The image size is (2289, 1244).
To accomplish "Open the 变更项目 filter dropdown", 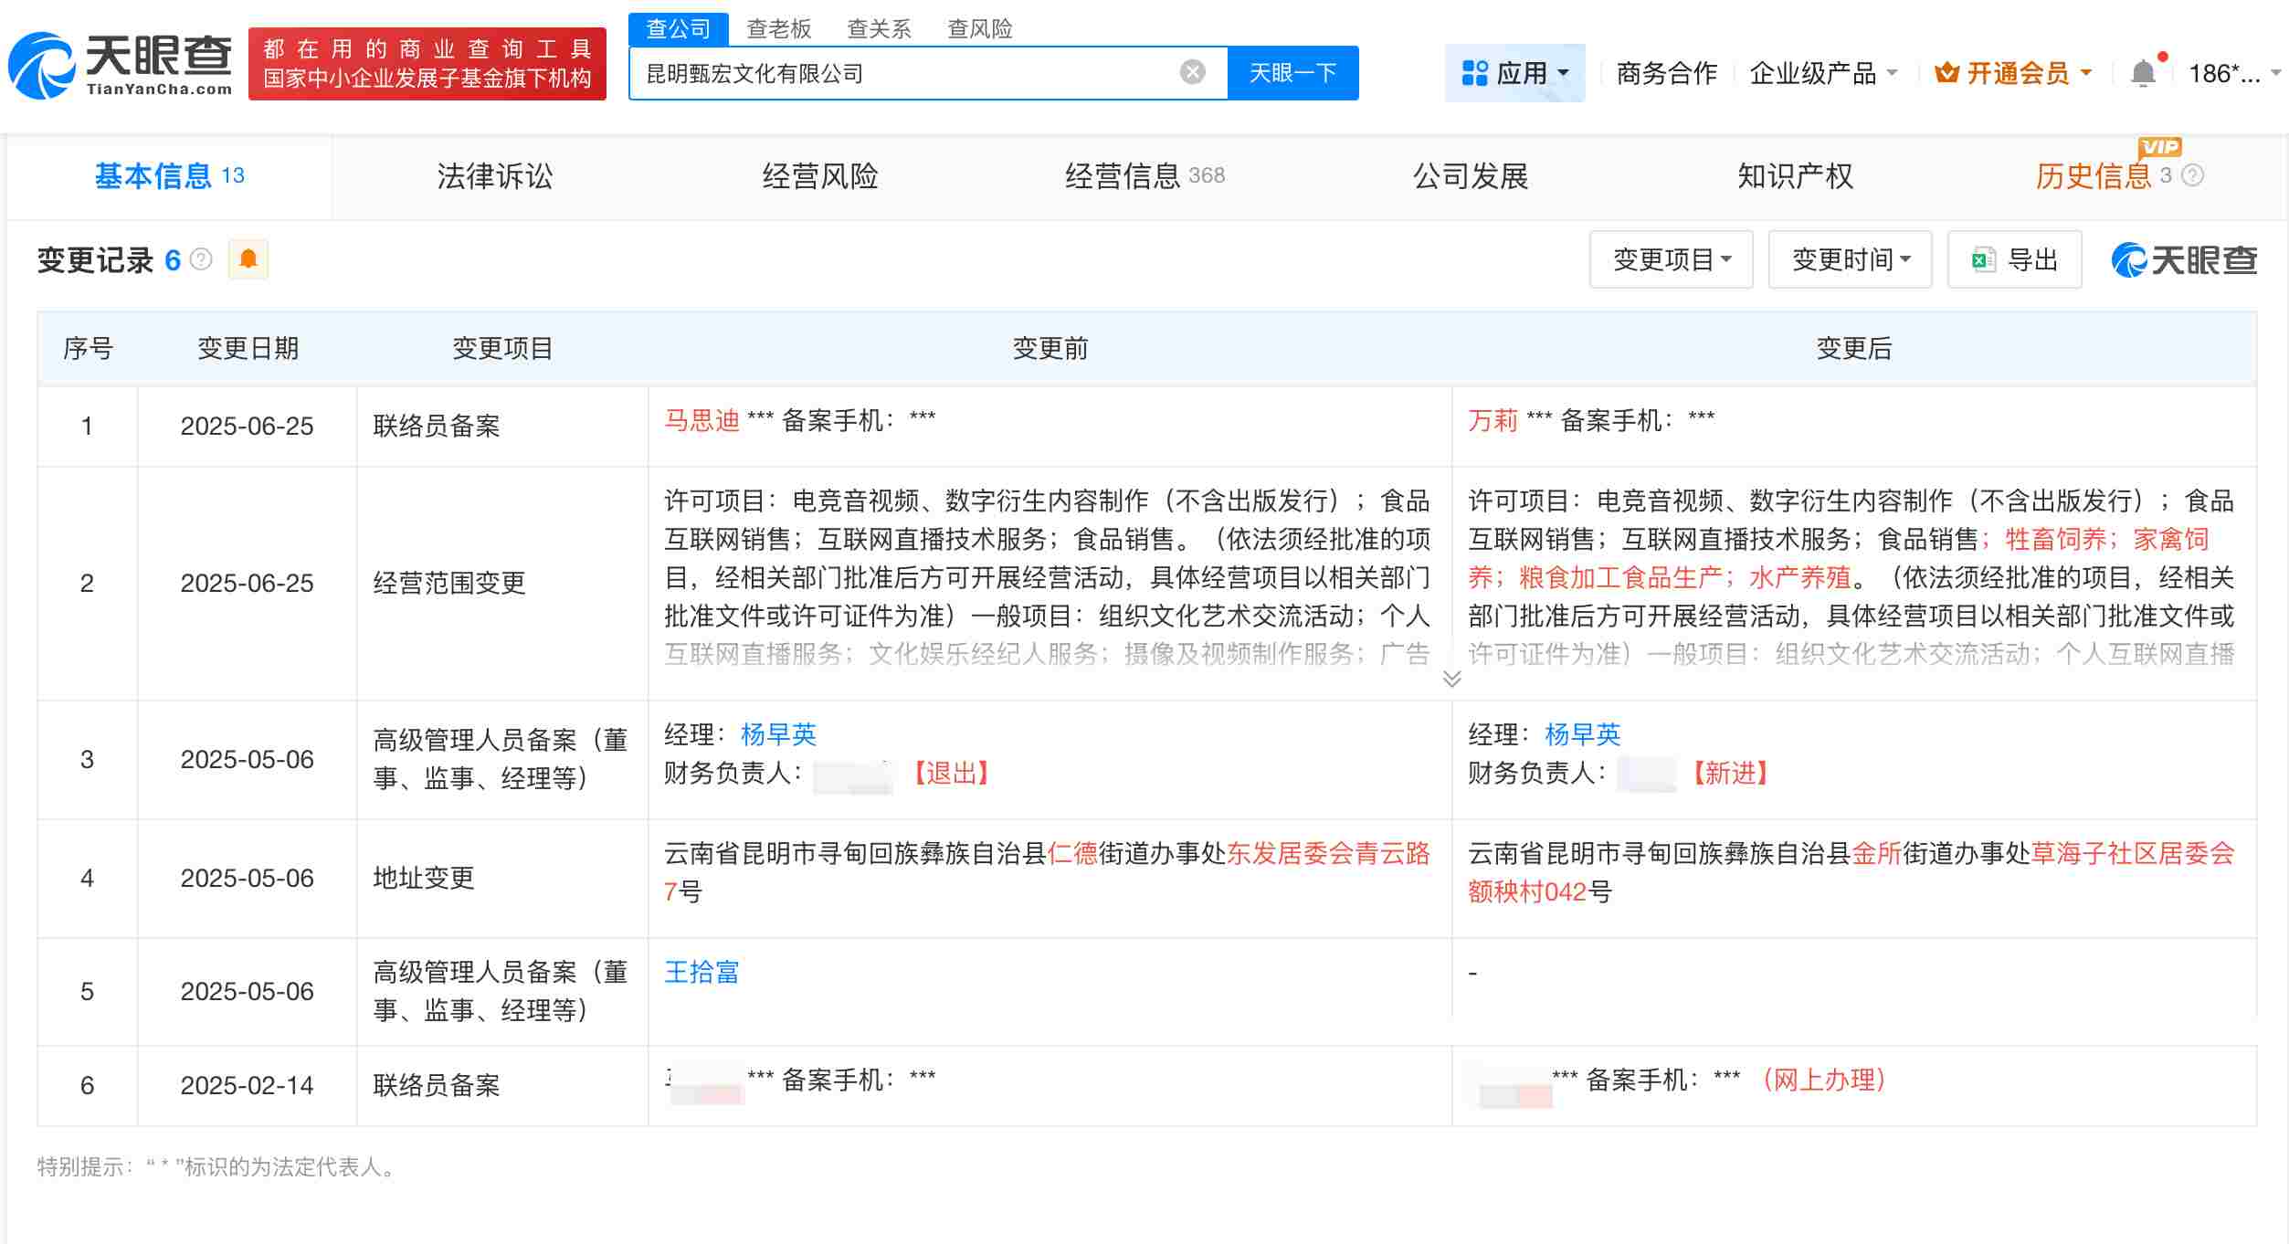I will coord(1671,259).
